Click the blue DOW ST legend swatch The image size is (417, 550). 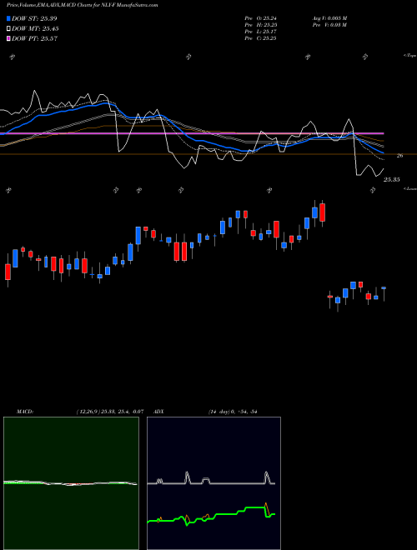tap(8, 18)
